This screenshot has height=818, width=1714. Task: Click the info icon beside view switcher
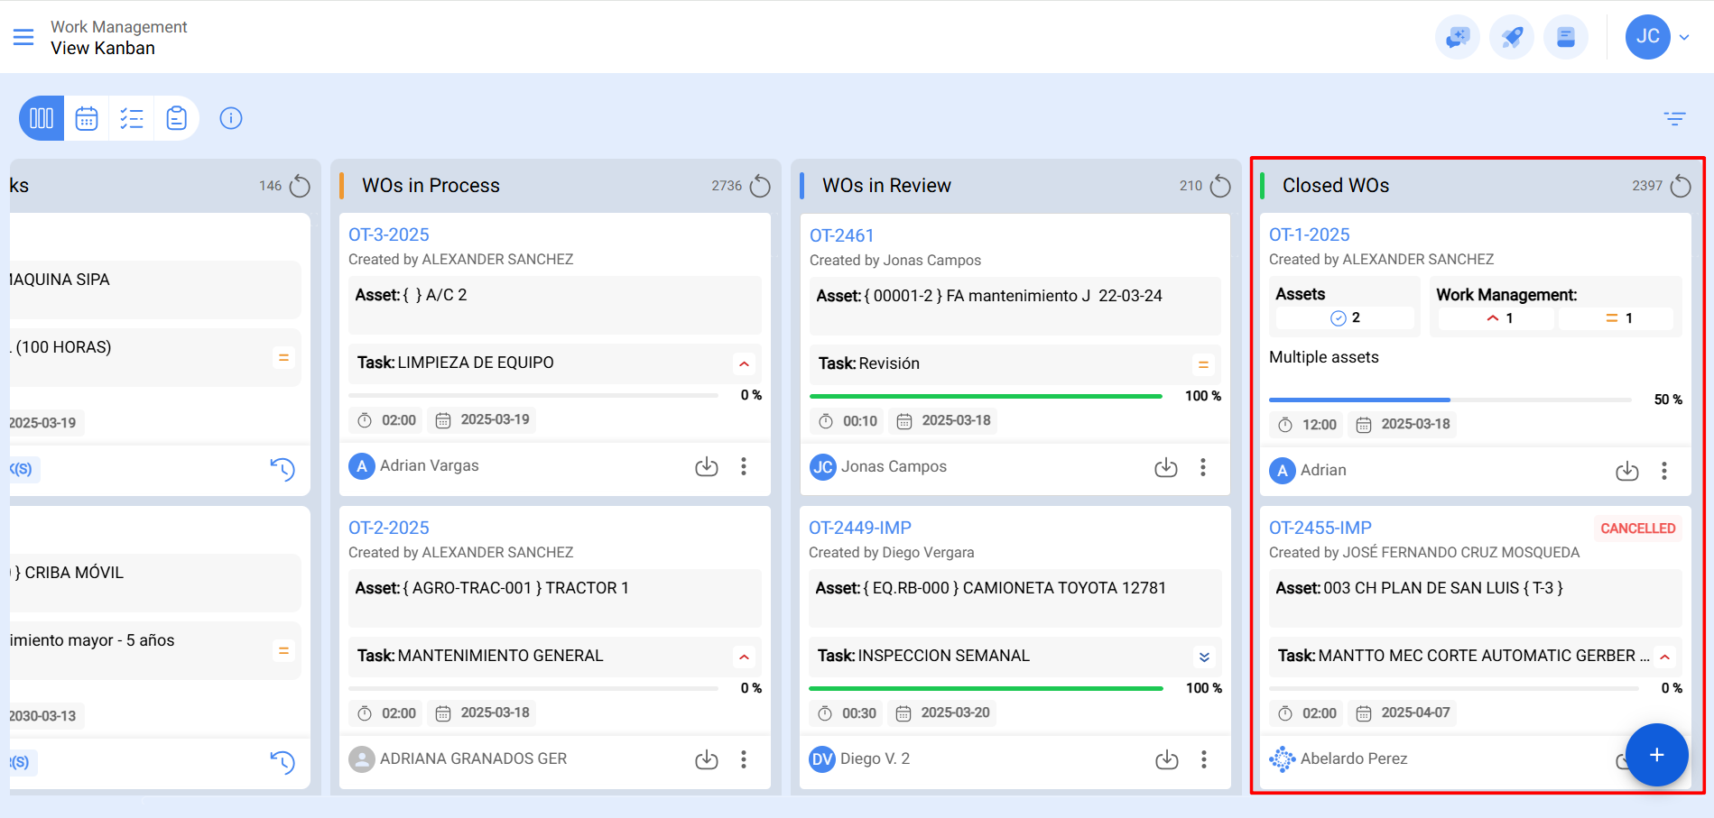231,118
